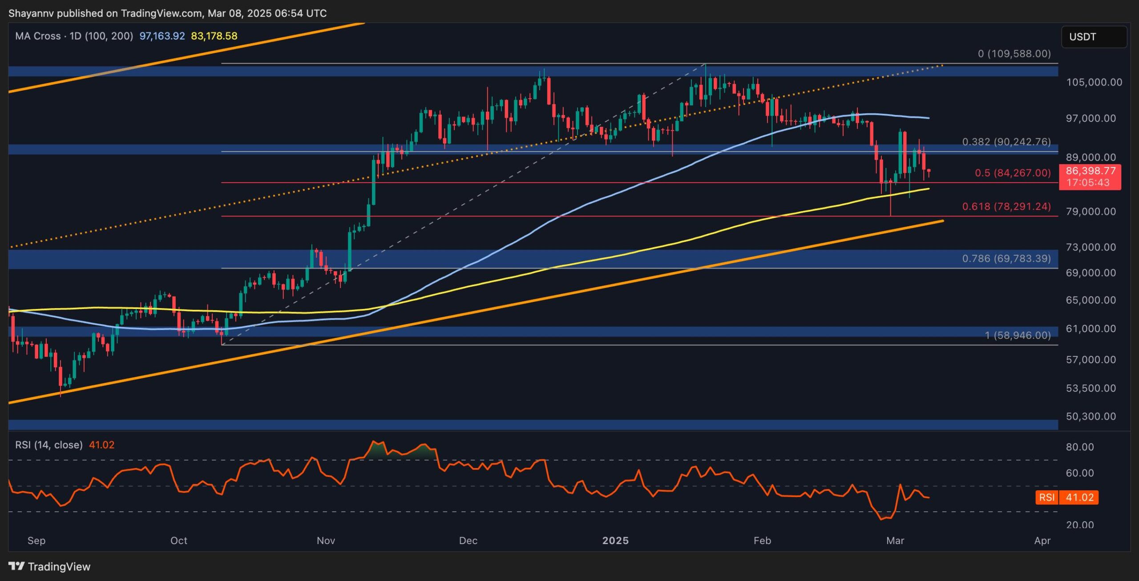Image resolution: width=1139 pixels, height=581 pixels.
Task: Click the TradingView logo icon
Action: point(16,566)
